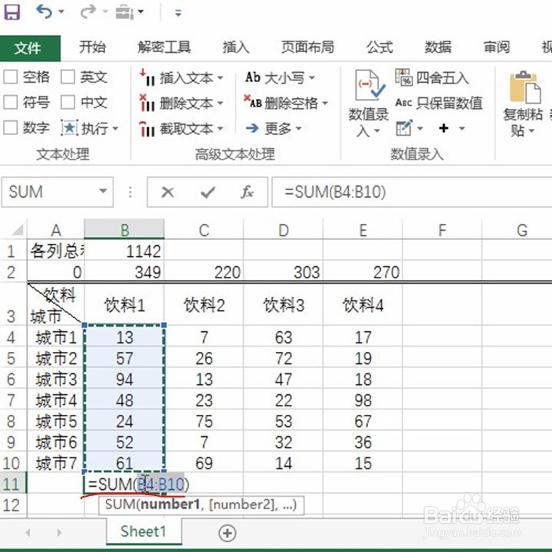Viewport: 552px width, 552px height.
Task: Click the edit-sheet pencil icon in 数值录入 group
Action: tap(404, 128)
